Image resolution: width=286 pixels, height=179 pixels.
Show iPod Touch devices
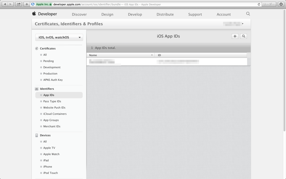(x=50, y=173)
